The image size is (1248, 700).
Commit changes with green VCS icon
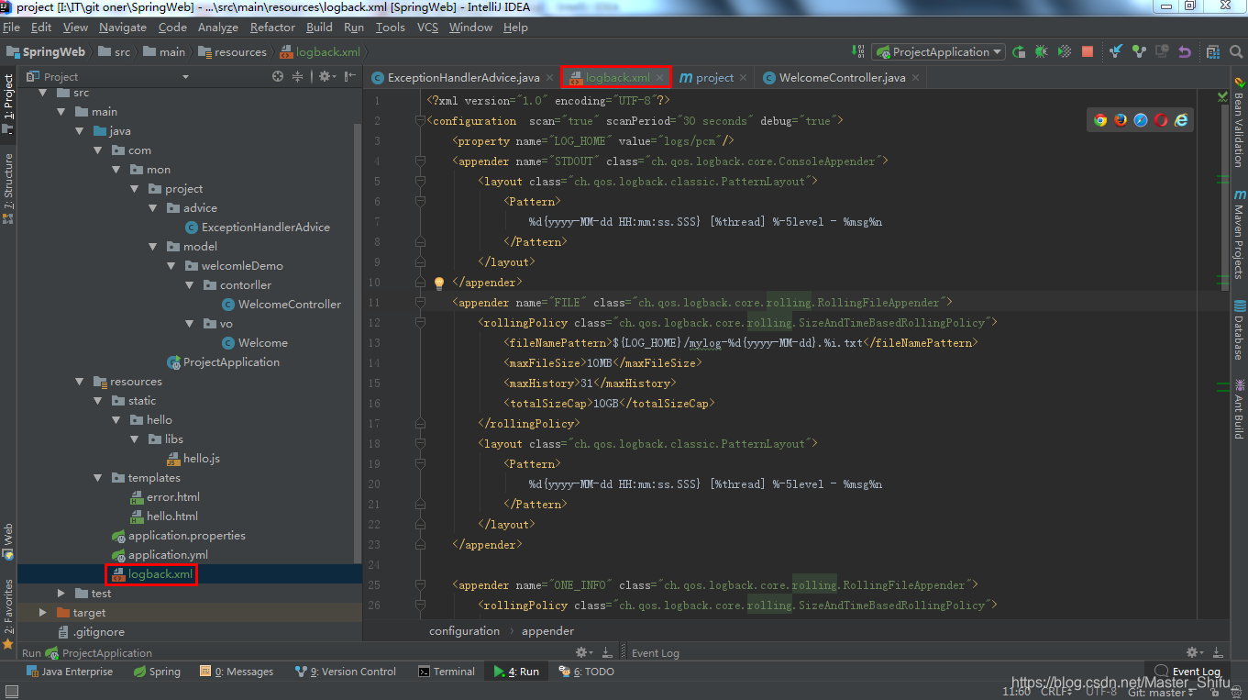[1139, 51]
